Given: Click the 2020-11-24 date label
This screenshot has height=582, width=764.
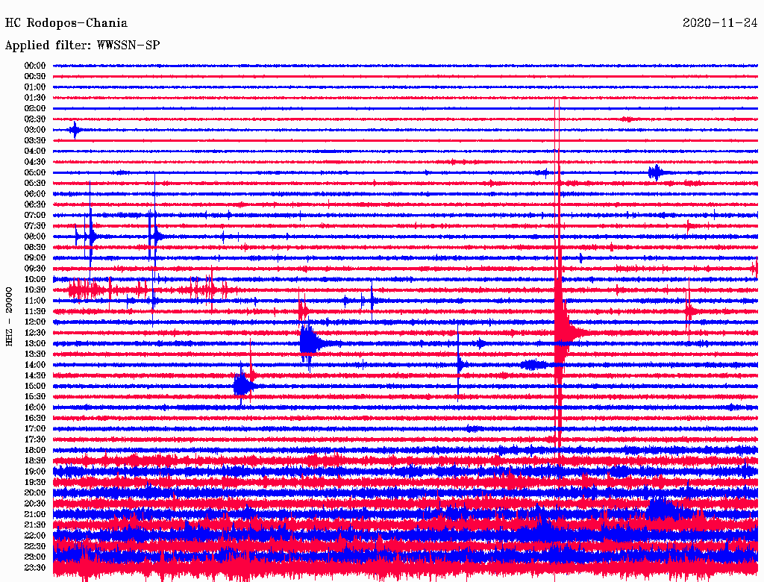Looking at the screenshot, I should tap(719, 23).
